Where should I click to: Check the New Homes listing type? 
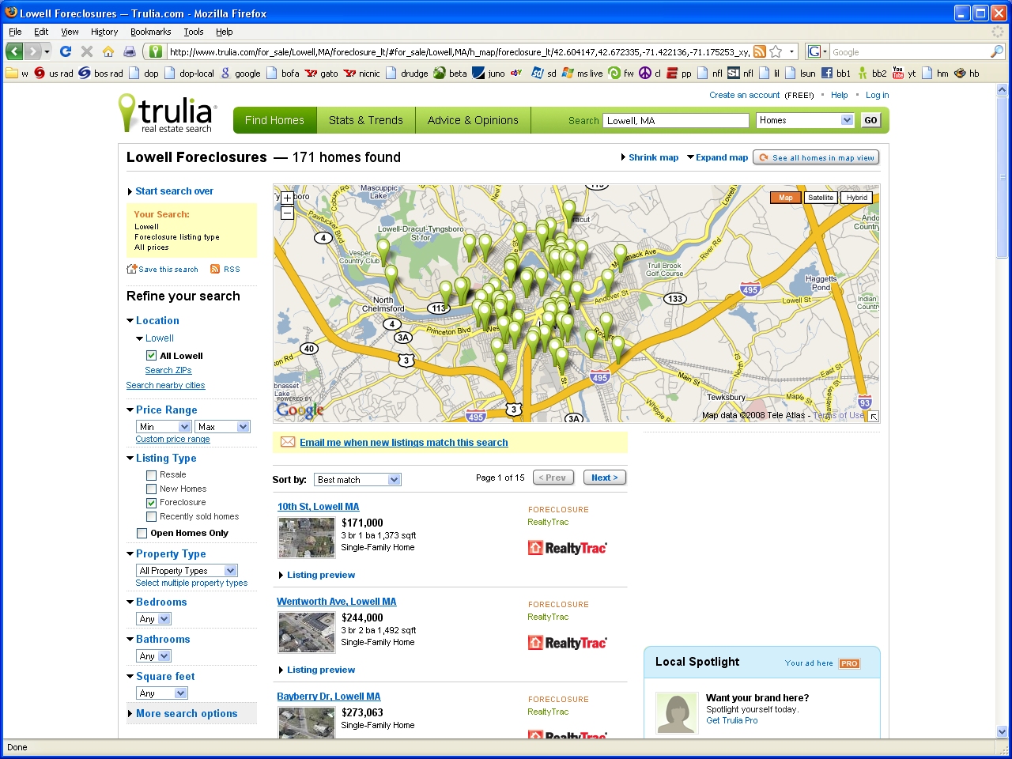point(151,489)
